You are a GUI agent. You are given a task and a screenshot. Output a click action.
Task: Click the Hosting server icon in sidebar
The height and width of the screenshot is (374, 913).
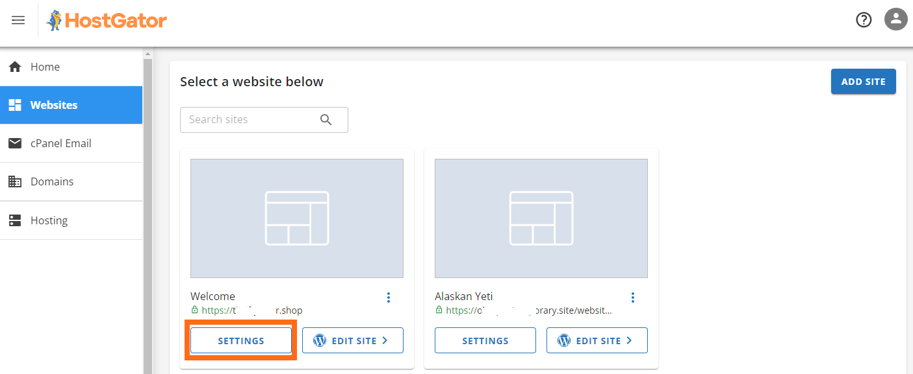(x=15, y=220)
